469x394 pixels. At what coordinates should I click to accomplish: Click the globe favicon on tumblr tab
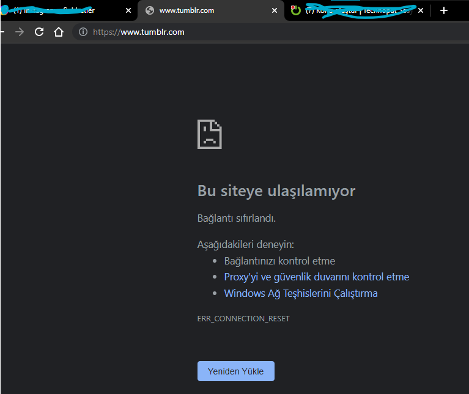[x=150, y=10]
